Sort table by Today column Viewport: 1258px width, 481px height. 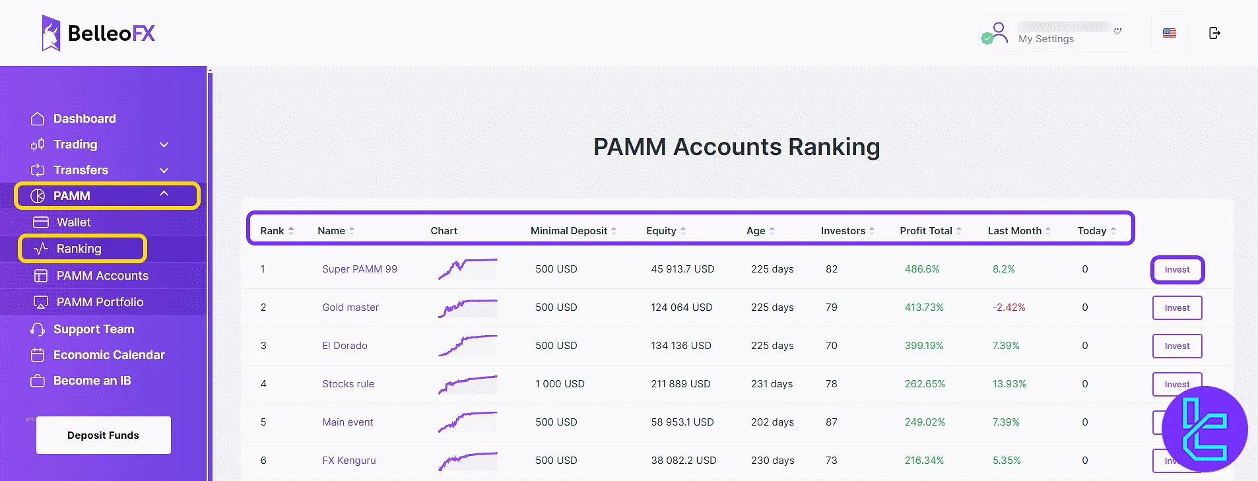pos(1096,231)
